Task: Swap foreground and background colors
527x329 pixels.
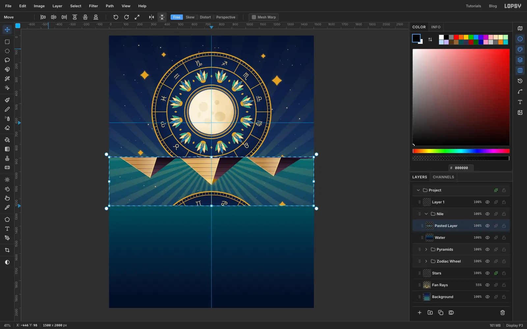Action: point(430,39)
